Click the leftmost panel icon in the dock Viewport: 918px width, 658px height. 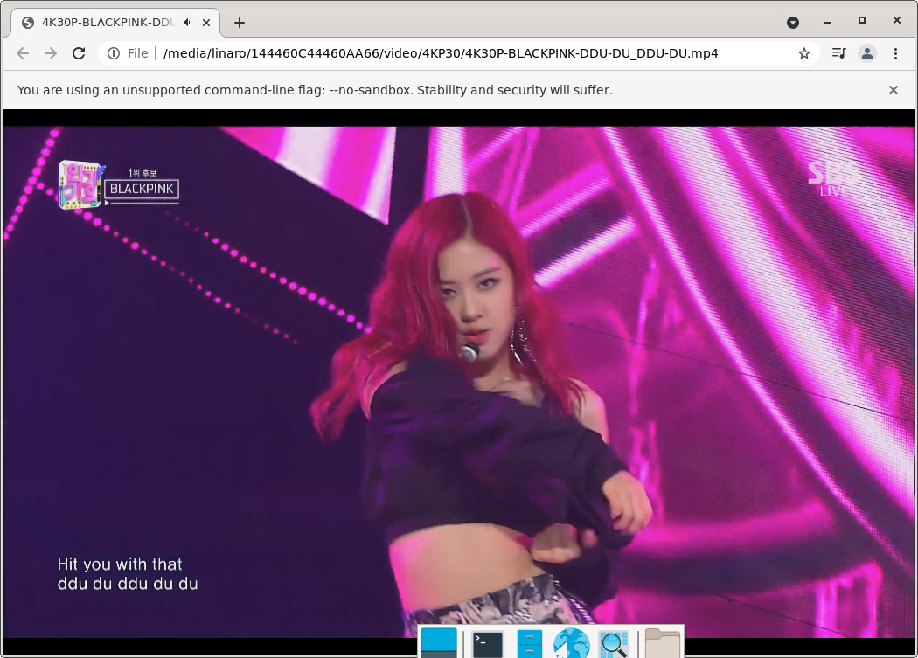point(441,645)
